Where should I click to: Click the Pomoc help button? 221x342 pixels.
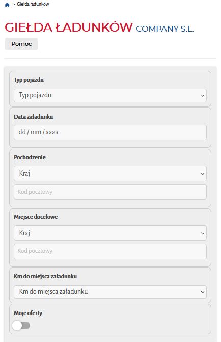coord(21,44)
